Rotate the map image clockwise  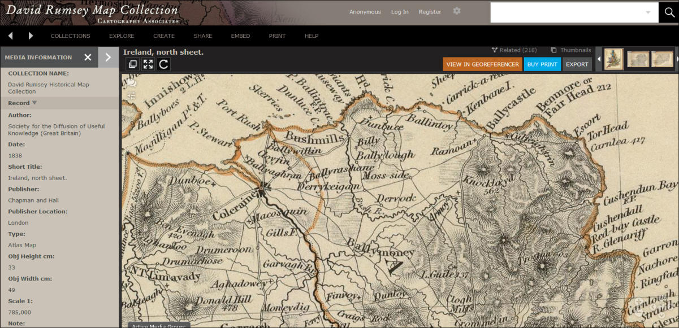pos(163,64)
